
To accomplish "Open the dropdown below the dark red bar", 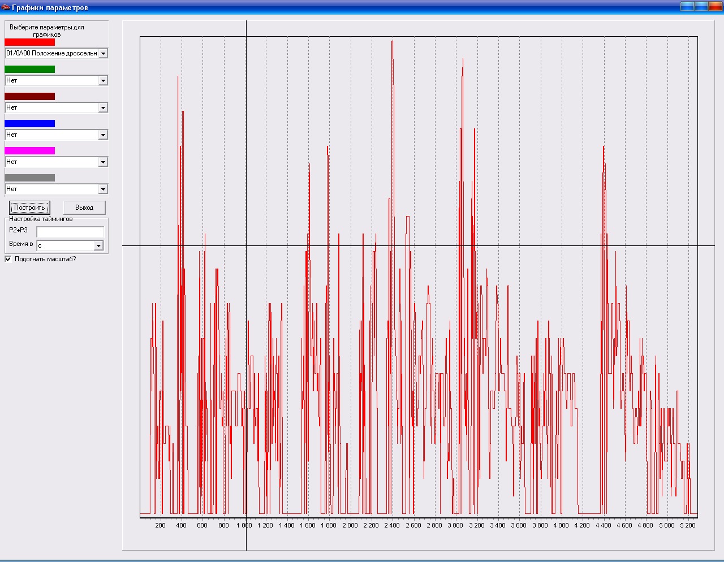I will (x=103, y=108).
